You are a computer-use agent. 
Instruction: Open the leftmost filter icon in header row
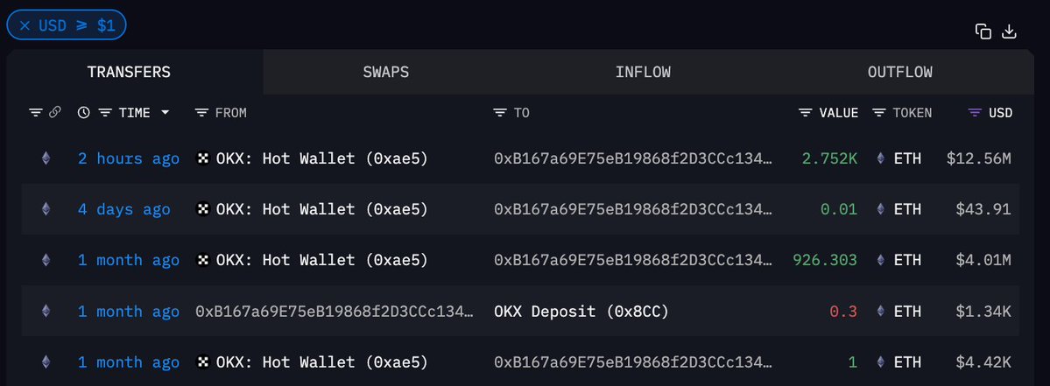pos(36,113)
